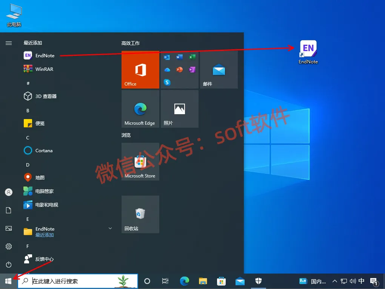Click the B letter section header
This screenshot has width=385, height=289.
tap(28, 110)
